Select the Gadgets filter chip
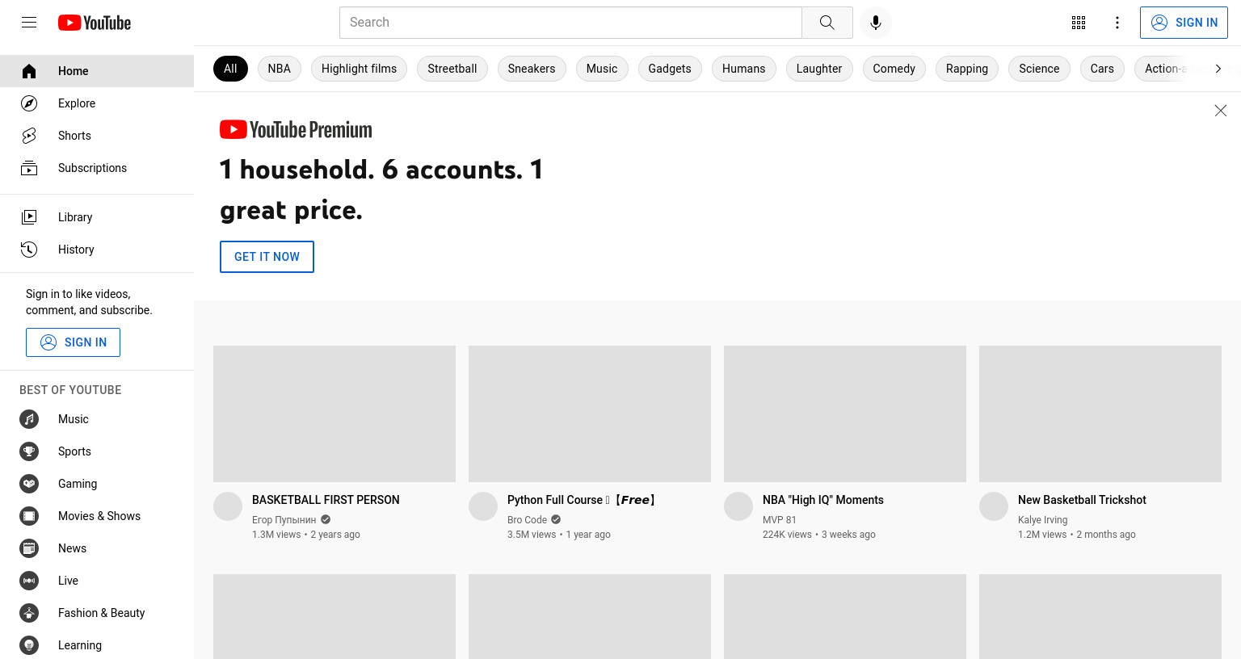Image resolution: width=1241 pixels, height=659 pixels. (670, 69)
